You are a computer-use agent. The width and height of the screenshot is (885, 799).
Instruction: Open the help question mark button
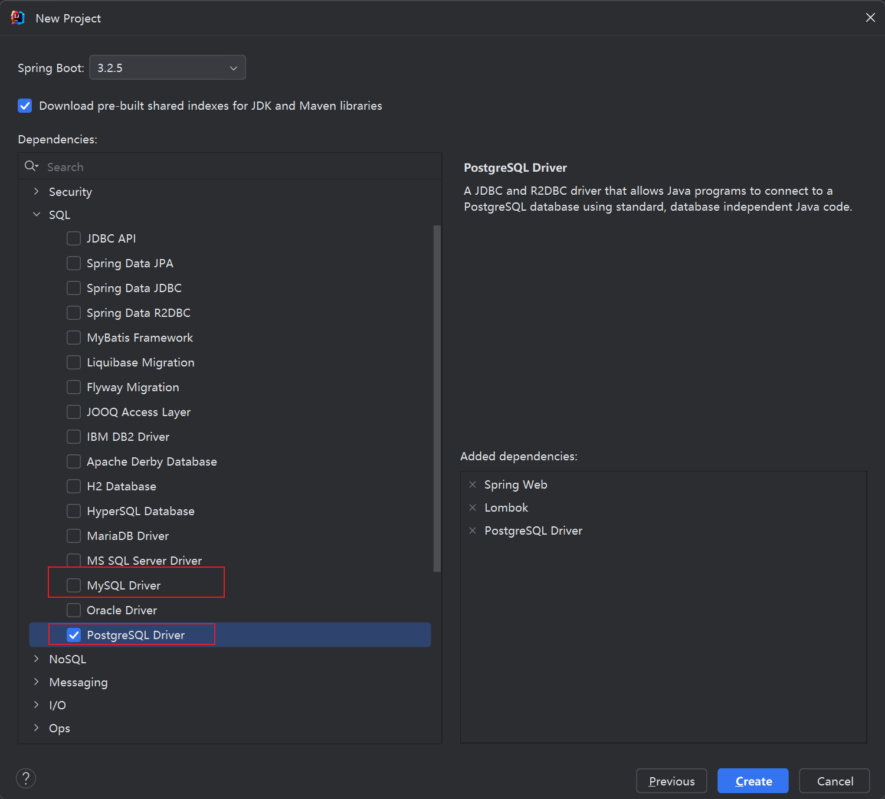(x=26, y=778)
